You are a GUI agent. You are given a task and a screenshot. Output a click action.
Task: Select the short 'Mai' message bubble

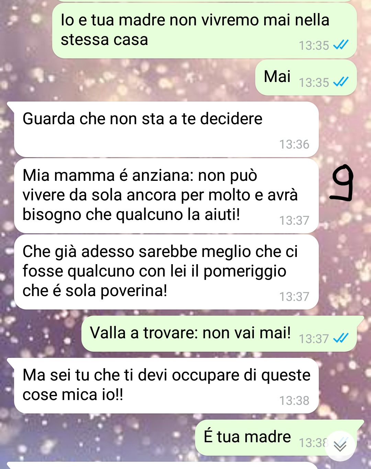[x=306, y=77]
